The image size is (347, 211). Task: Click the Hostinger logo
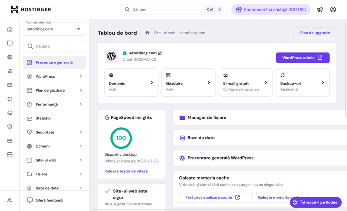pos(31,9)
